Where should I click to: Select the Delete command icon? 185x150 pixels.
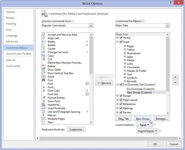click(x=44, y=66)
